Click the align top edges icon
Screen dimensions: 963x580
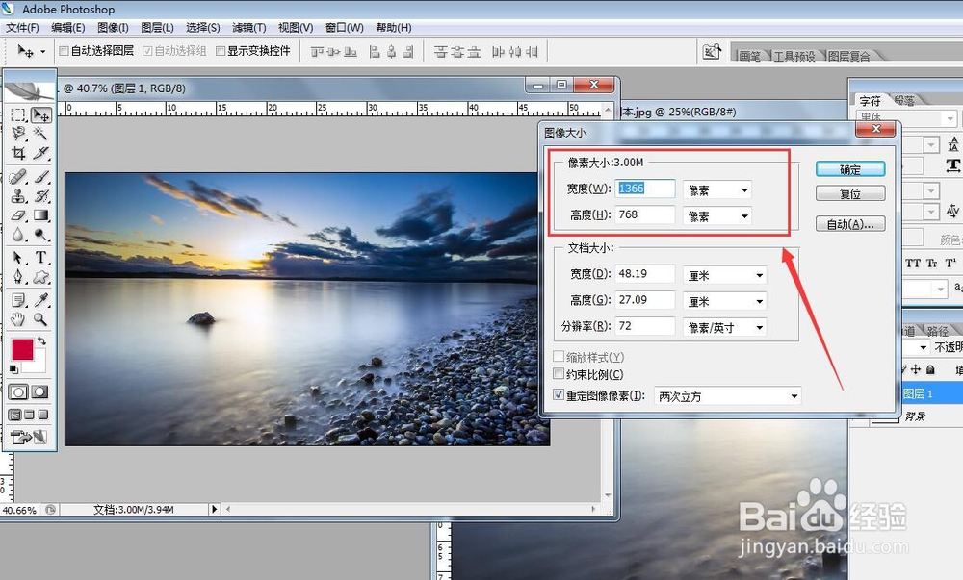tap(317, 52)
